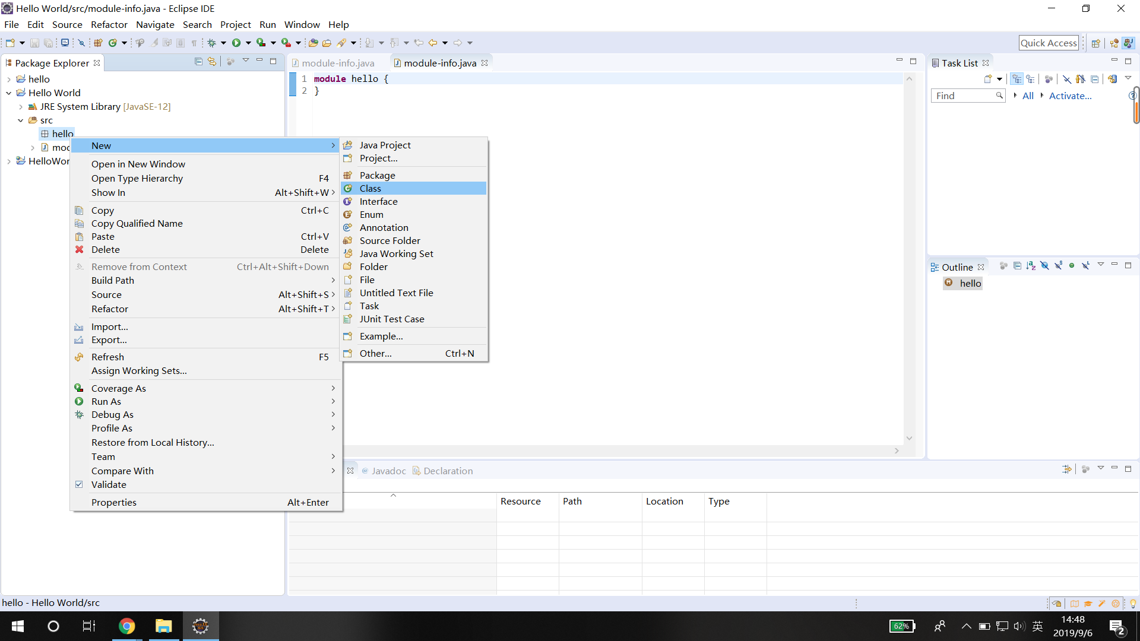The height and width of the screenshot is (641, 1140).
Task: Collapse the Hello World project tree
Action: [x=9, y=93]
